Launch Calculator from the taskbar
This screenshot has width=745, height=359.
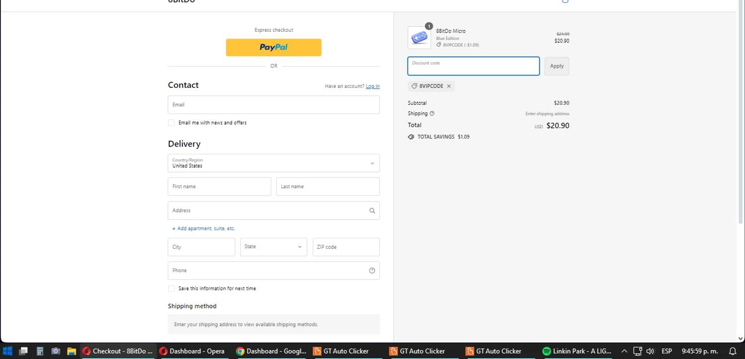[x=40, y=351]
